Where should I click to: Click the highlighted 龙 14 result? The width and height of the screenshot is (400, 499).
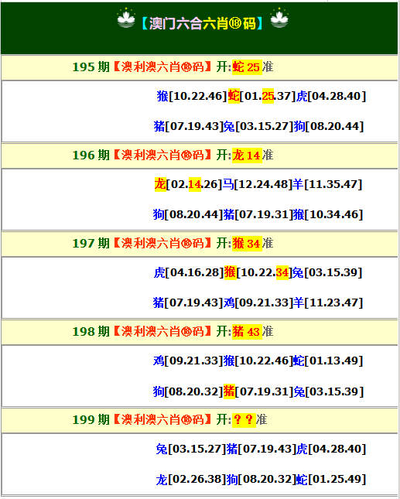tap(247, 156)
